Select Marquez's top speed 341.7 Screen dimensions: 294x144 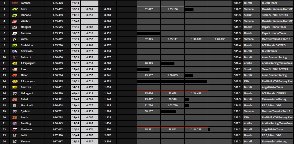click(237, 27)
